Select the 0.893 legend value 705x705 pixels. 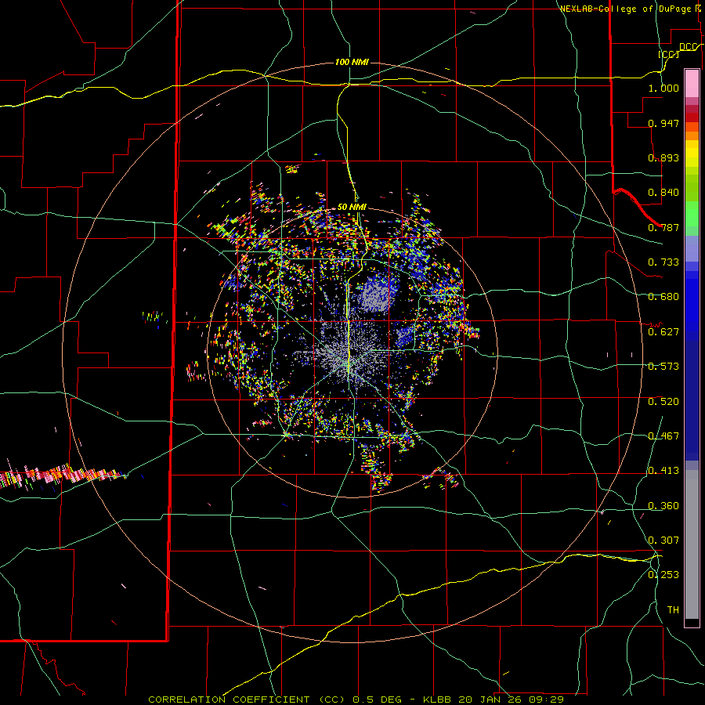tap(663, 157)
